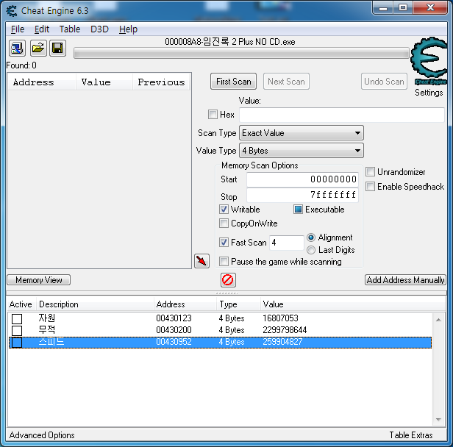Activate the 무적 entry checkbox
This screenshot has width=453, height=447.
[17, 331]
